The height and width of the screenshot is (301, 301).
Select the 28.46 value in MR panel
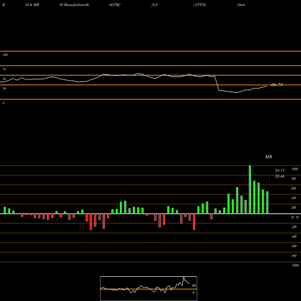click(280, 176)
